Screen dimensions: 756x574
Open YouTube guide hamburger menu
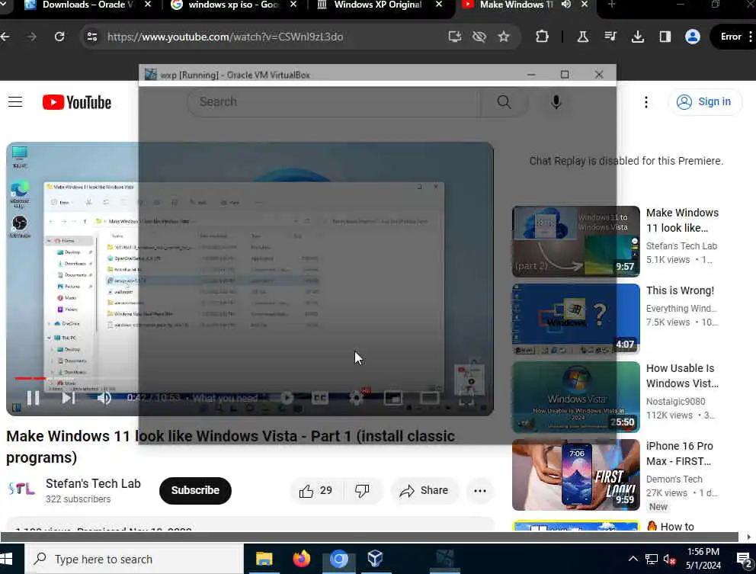15,102
